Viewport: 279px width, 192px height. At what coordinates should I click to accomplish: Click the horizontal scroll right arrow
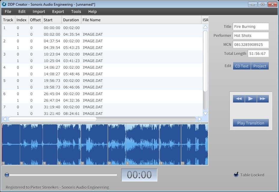point(200,119)
